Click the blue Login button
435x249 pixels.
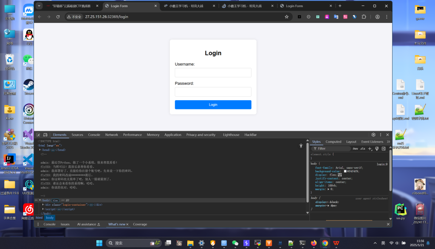click(213, 105)
